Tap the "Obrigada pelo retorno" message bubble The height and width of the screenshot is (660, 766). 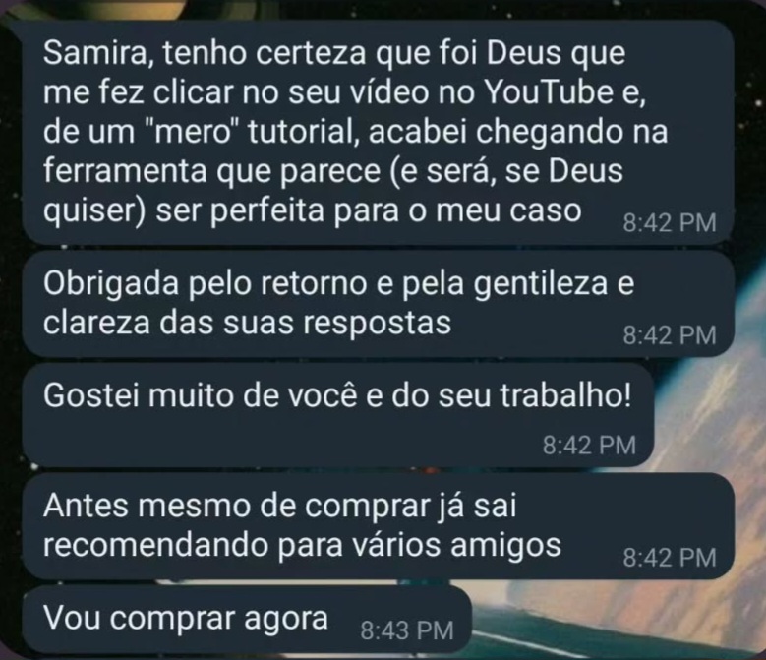pos(379,304)
